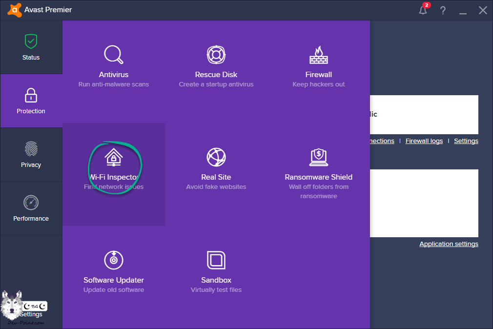Click the firewall Settings link

click(x=466, y=141)
